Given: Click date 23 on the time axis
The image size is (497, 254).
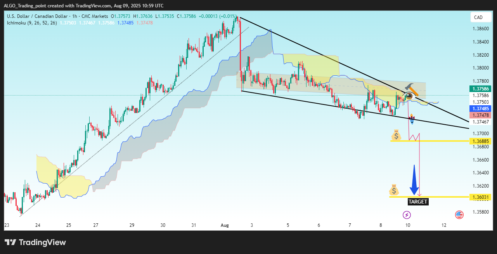Looking at the screenshot, I should (7, 225).
